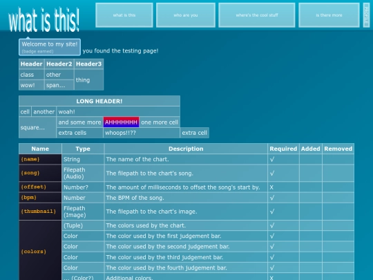Click the 'Added' column header
Screen dimensions: 373x280
pyautogui.click(x=310, y=149)
